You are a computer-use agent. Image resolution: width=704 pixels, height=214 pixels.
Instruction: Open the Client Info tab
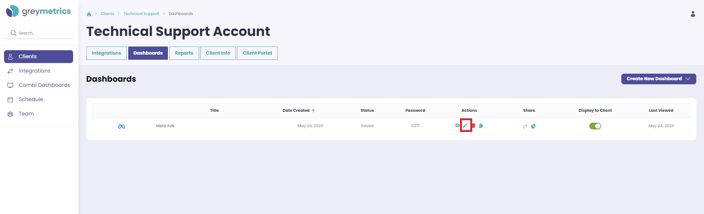coord(218,53)
